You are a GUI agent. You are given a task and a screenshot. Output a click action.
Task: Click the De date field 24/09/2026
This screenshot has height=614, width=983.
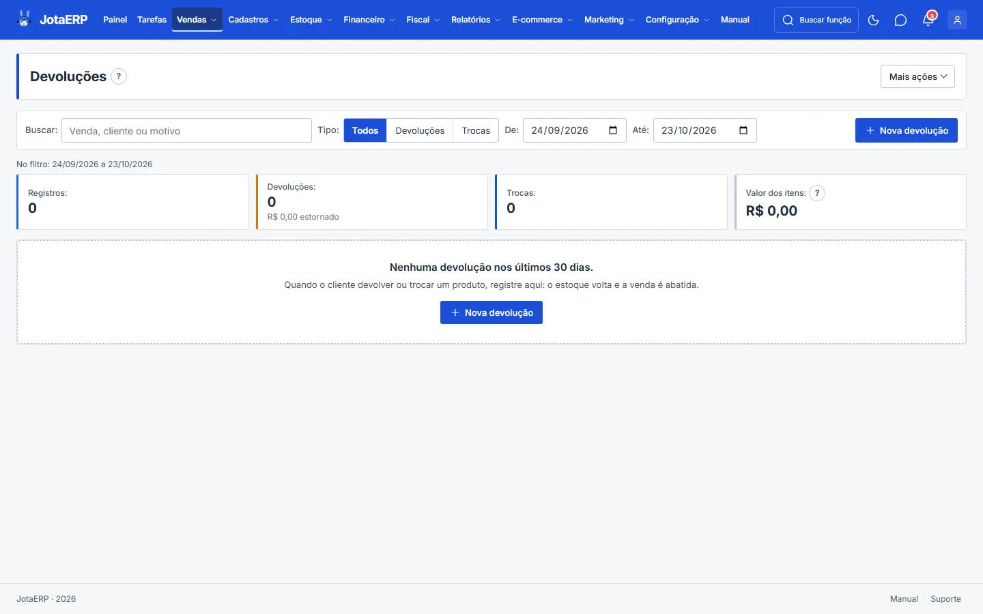(574, 130)
